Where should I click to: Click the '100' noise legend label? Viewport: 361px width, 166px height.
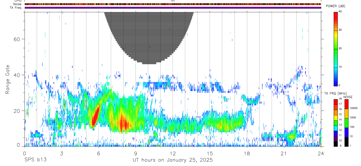coord(352,127)
